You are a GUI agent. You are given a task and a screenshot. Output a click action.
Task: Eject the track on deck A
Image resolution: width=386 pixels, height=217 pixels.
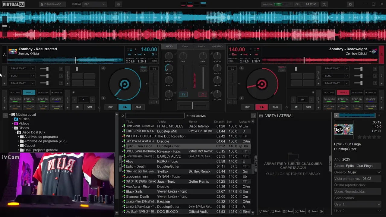(103, 68)
